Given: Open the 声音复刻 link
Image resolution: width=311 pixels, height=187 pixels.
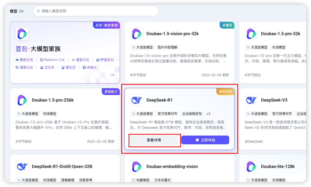Looking at the screenshot, I should pos(105,60).
